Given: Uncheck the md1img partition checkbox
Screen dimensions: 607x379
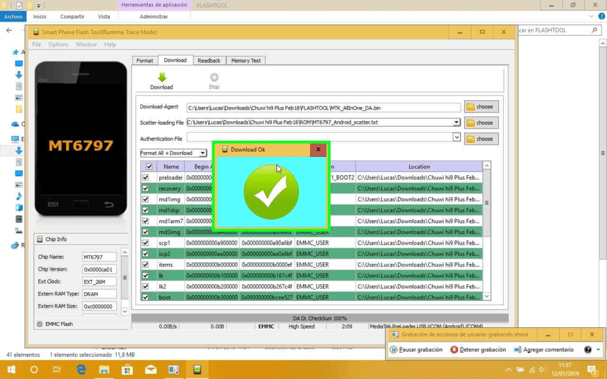Looking at the screenshot, I should pos(146,199).
